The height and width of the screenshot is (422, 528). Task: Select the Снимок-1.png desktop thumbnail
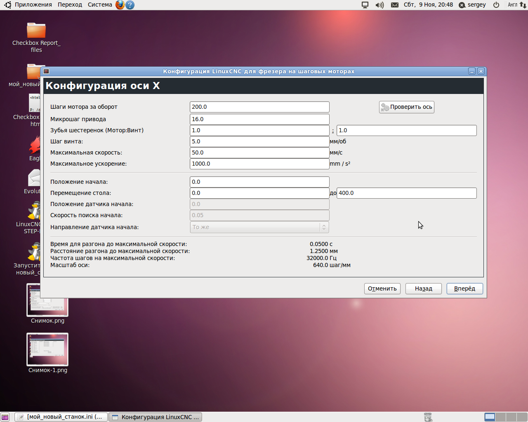pos(47,349)
